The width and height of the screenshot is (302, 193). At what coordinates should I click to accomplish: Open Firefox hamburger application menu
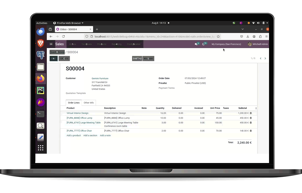pos(267,37)
